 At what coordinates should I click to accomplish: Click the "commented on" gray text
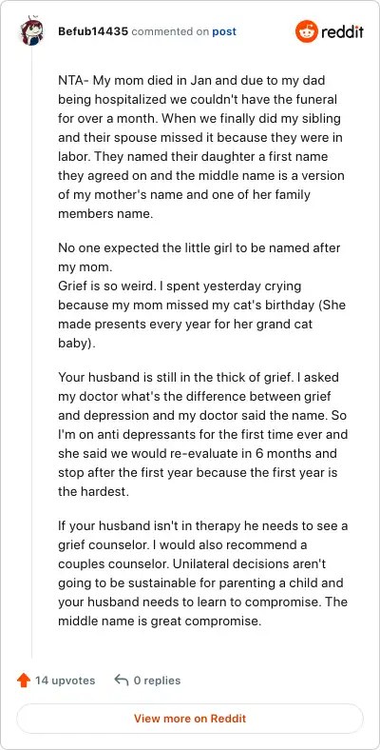pos(170,31)
